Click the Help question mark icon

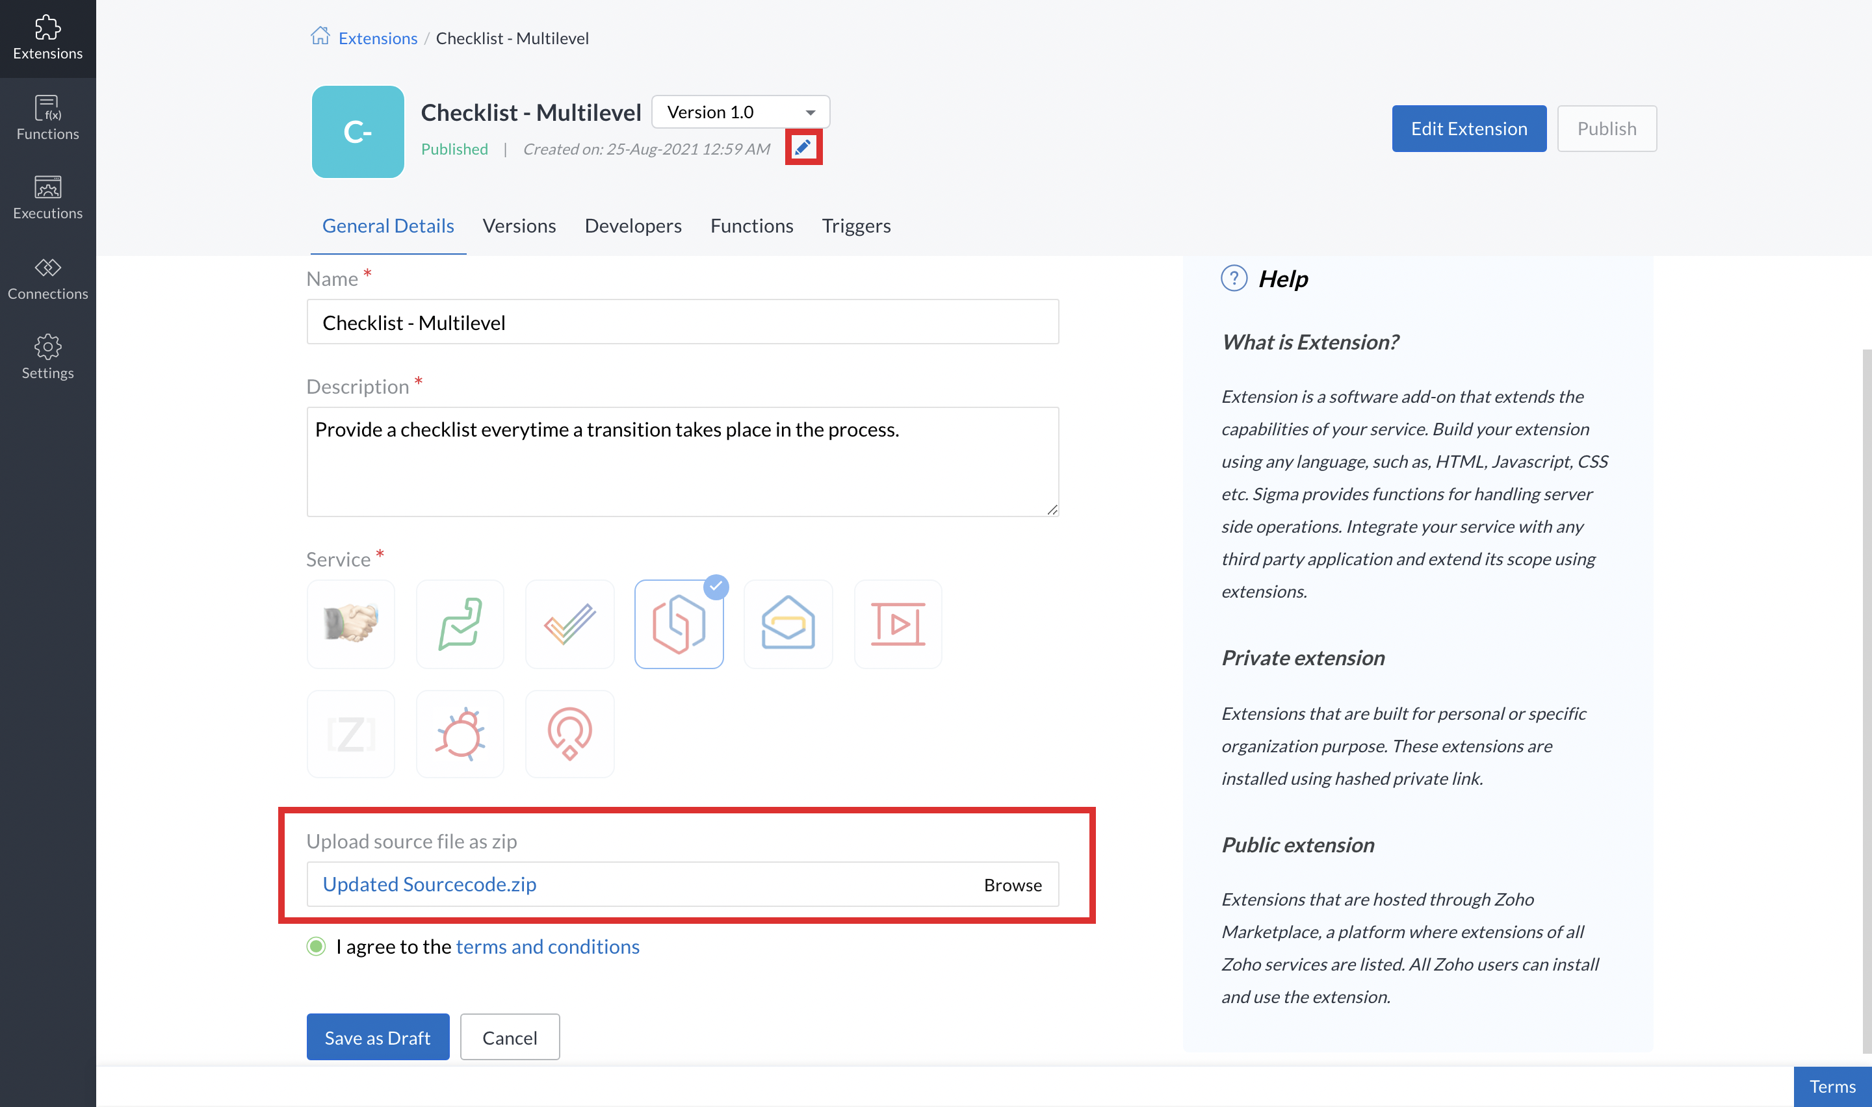[x=1233, y=278]
